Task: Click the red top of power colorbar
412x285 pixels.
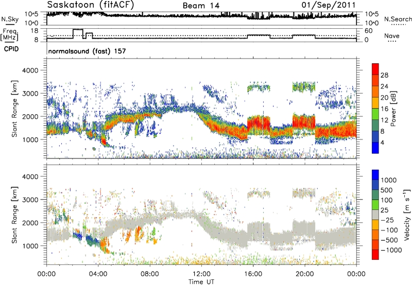Action: (375, 69)
